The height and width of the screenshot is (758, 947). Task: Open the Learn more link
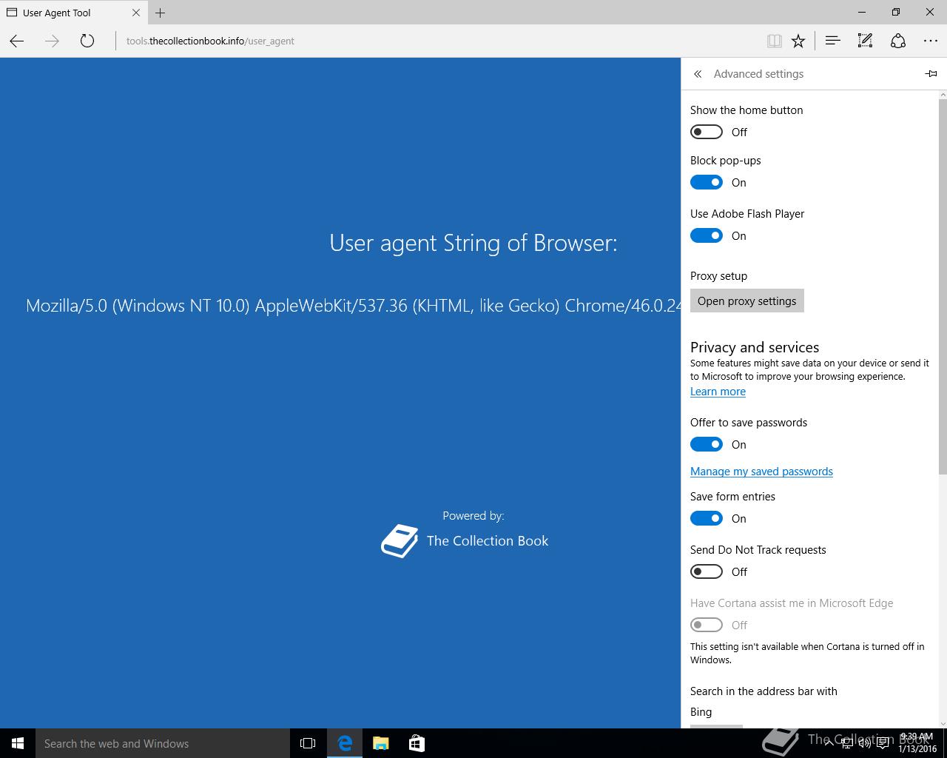[718, 392]
